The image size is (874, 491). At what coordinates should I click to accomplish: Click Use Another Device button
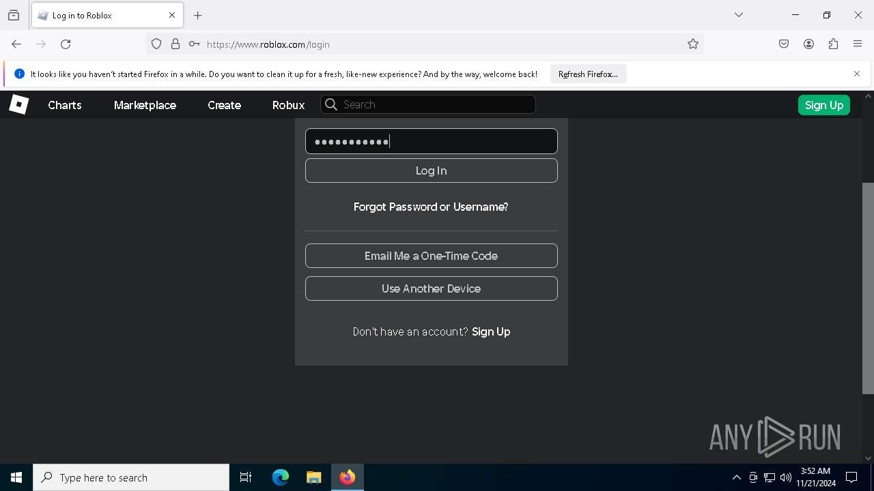pos(431,288)
